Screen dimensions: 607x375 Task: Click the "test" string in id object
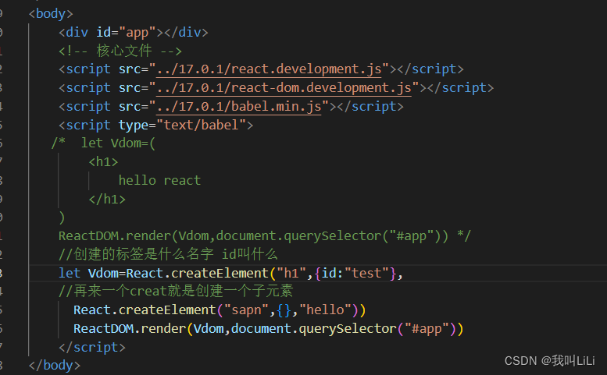(x=366, y=273)
